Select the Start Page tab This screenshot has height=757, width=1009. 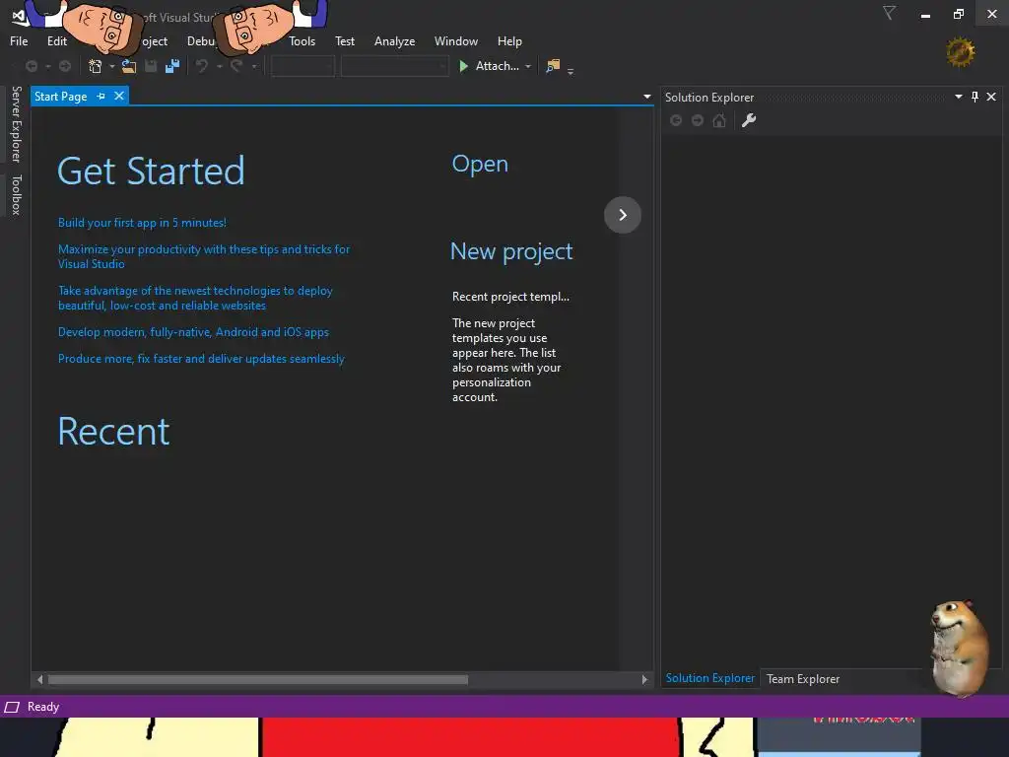click(x=60, y=96)
